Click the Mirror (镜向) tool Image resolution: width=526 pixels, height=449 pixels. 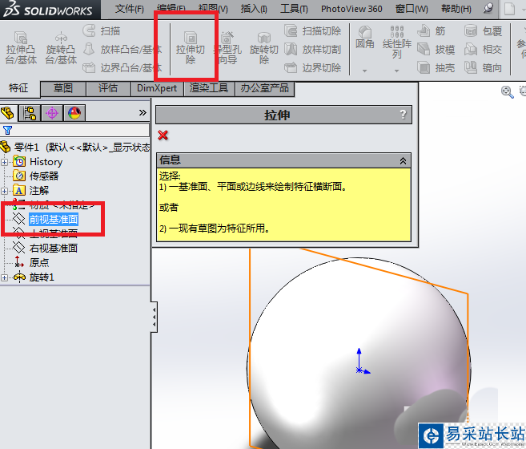tap(483, 67)
